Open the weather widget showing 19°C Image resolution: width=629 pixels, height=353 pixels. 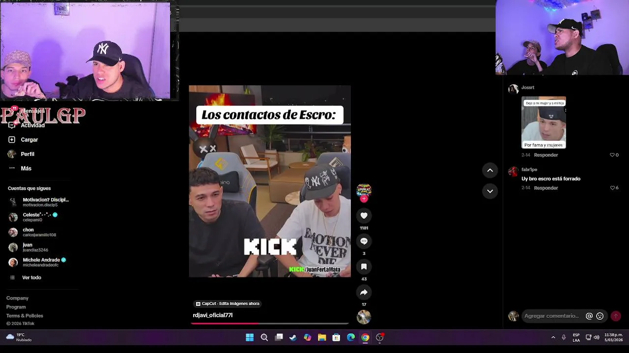click(19, 337)
